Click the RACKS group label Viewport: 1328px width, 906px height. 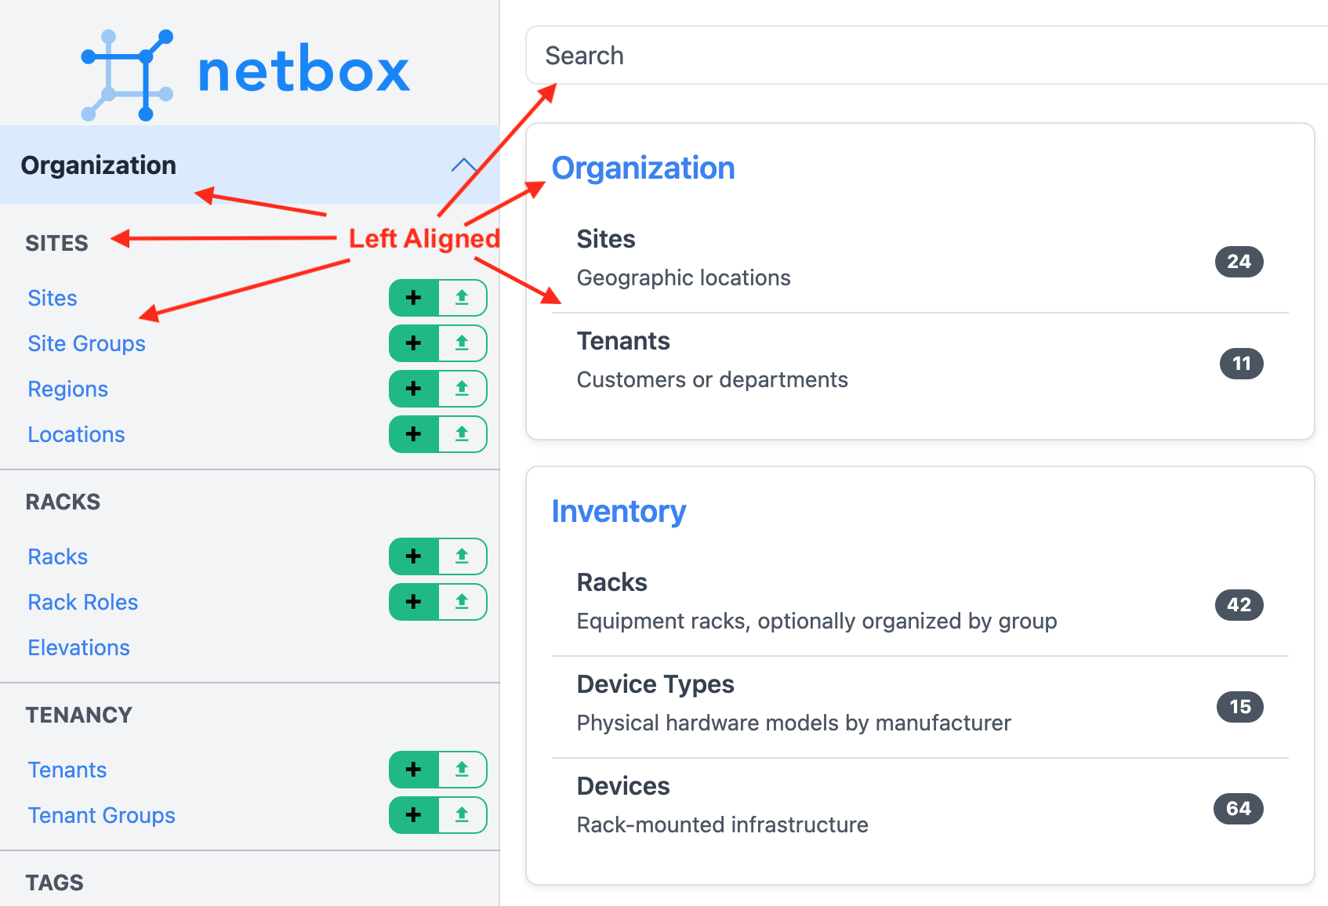pyautogui.click(x=63, y=502)
